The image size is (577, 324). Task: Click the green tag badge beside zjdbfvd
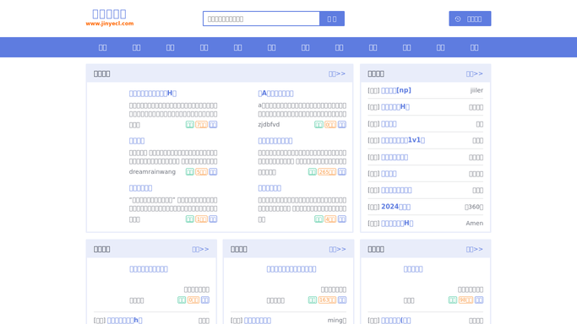tap(318, 125)
